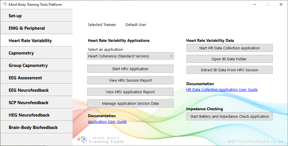Image resolution: width=288 pixels, height=146 pixels.
Task: Select the Heart Rate Variability tab
Action: [36, 40]
